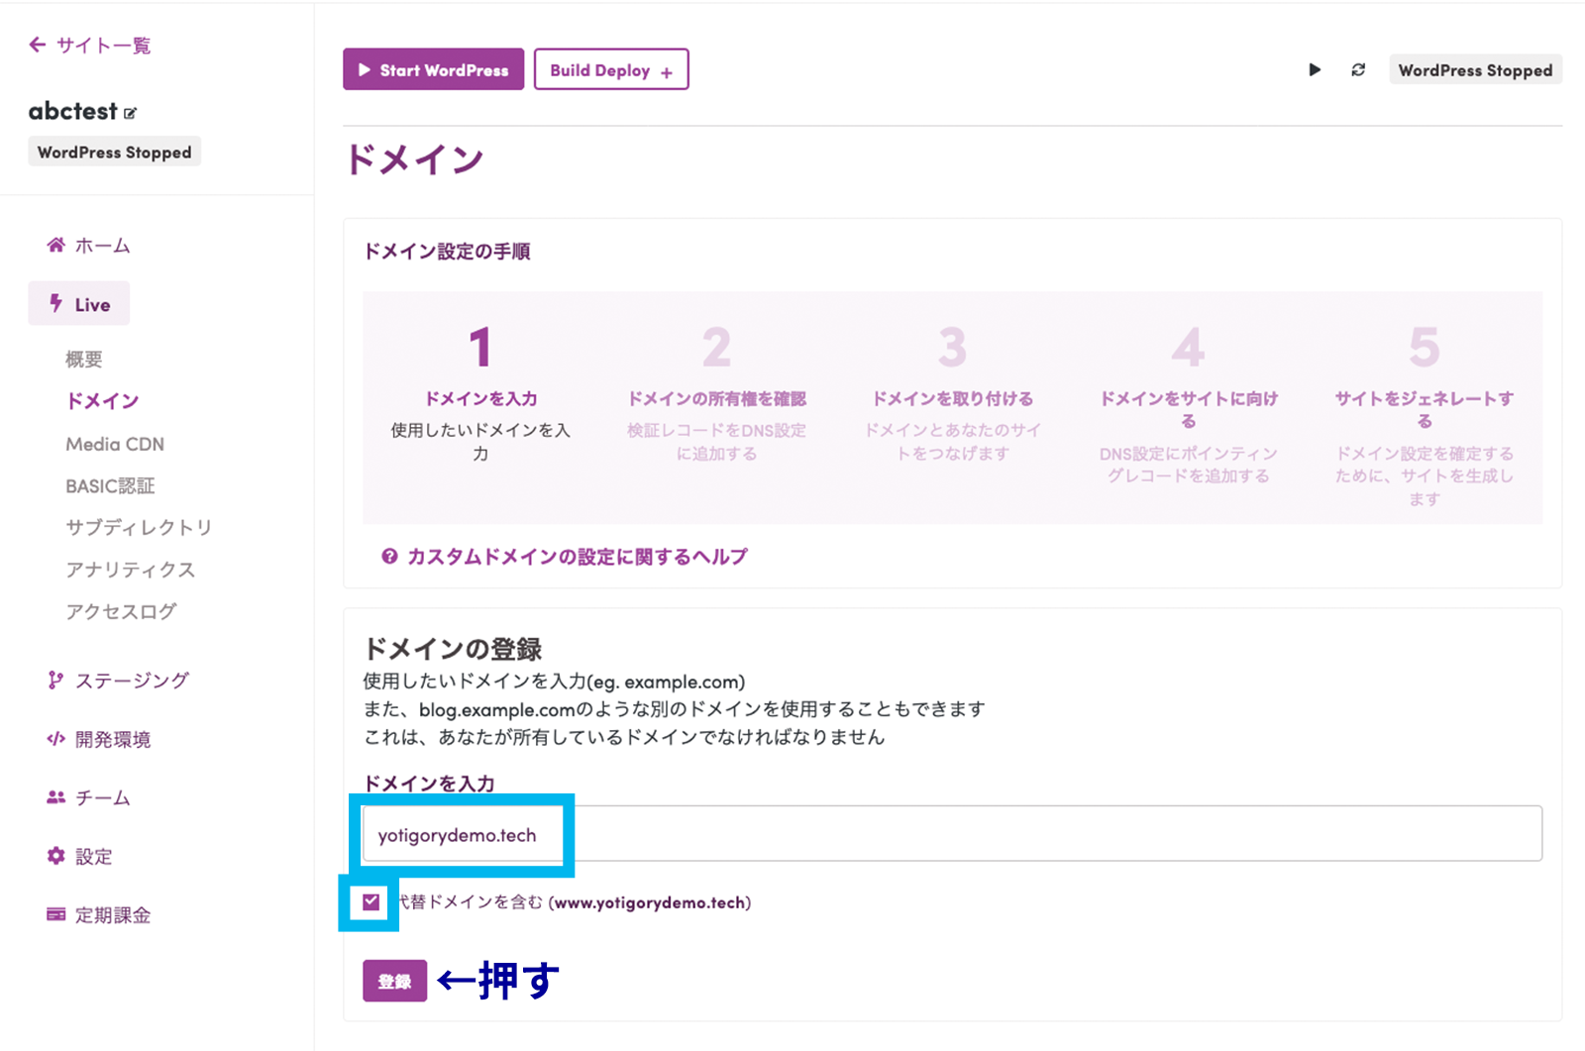Open ドメイン in the sidebar
Viewport: 1585px width, 1051px height.
pos(103,401)
